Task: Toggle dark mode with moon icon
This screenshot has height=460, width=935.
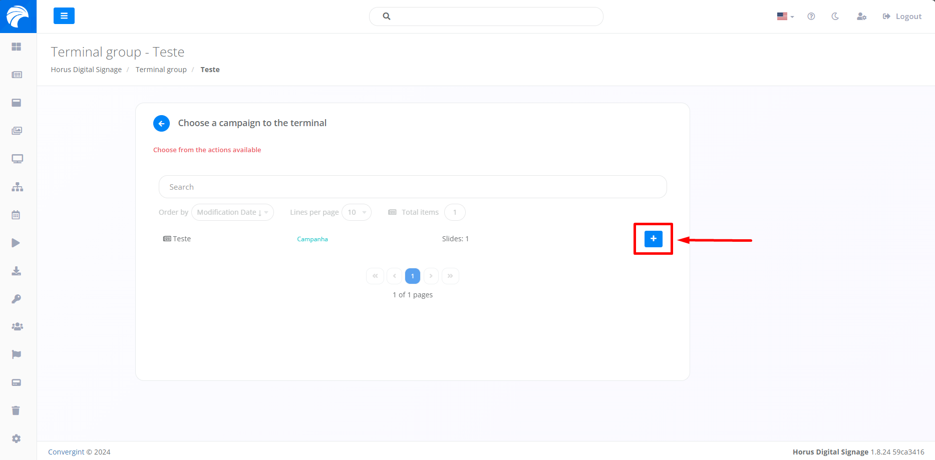Action: click(835, 17)
